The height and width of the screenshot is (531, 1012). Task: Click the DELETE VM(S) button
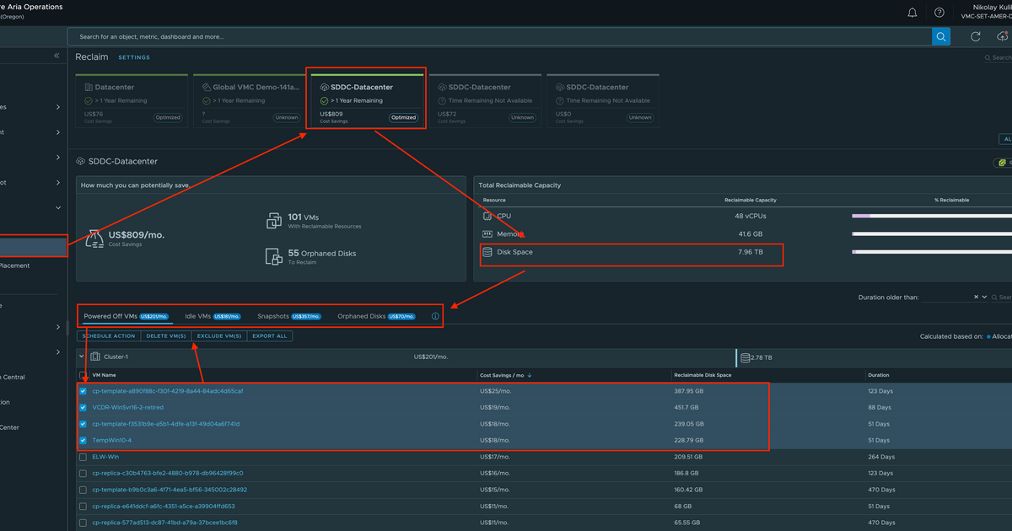click(x=168, y=335)
